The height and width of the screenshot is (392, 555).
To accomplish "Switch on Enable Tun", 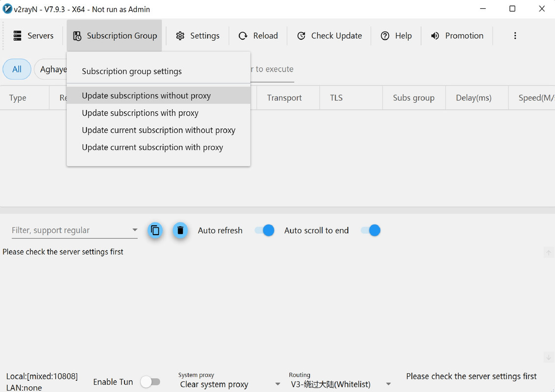I will point(150,382).
